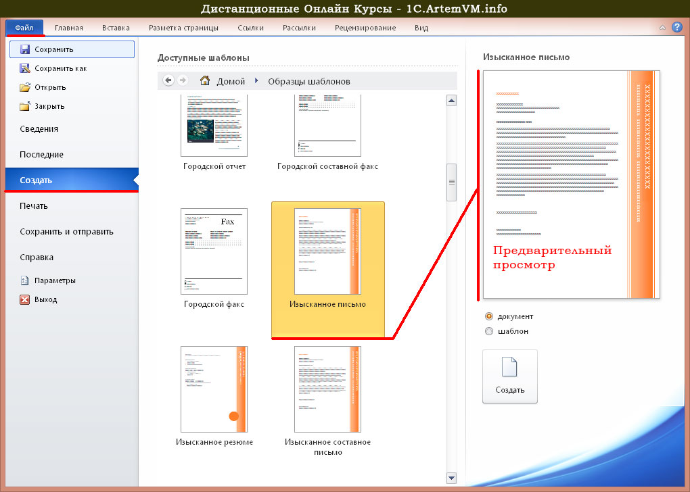This screenshot has width=690, height=492.
Task: Expand the breadcrumb arrow after Домой
Action: pyautogui.click(x=256, y=81)
